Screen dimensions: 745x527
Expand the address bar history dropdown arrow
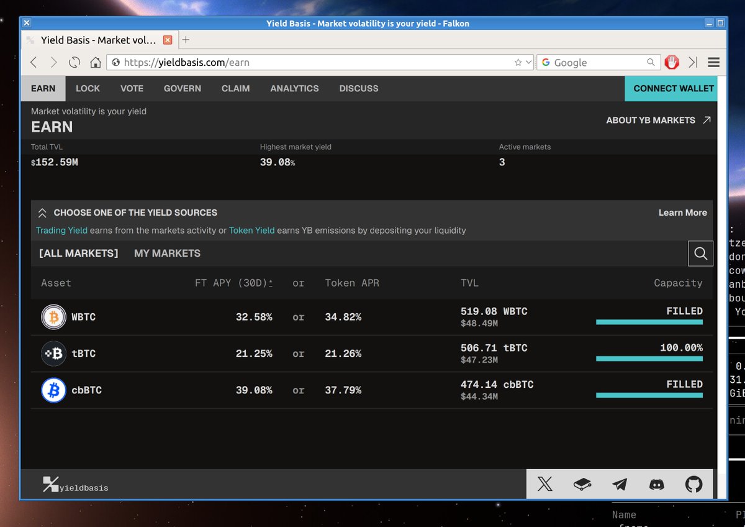[x=528, y=62]
